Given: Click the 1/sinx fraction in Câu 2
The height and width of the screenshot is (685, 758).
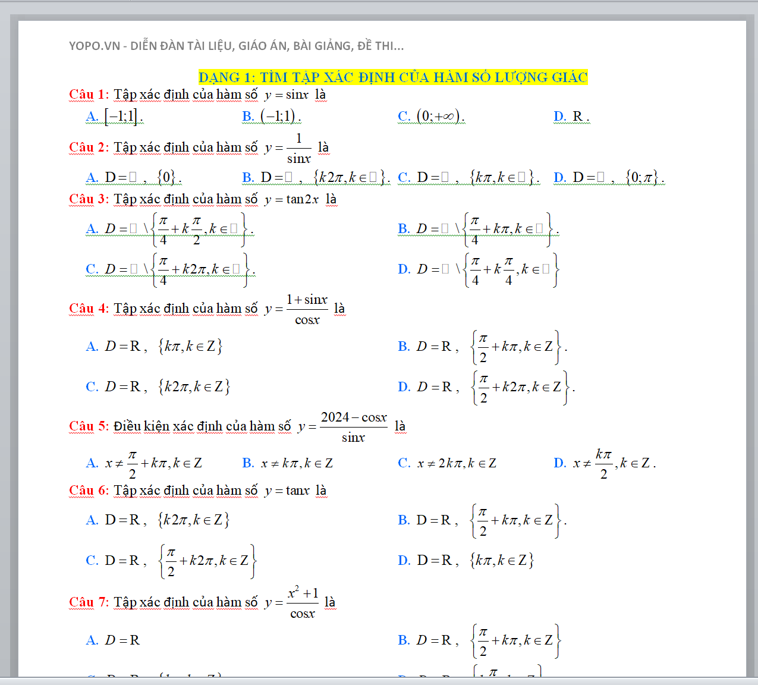Looking at the screenshot, I should coord(298,148).
